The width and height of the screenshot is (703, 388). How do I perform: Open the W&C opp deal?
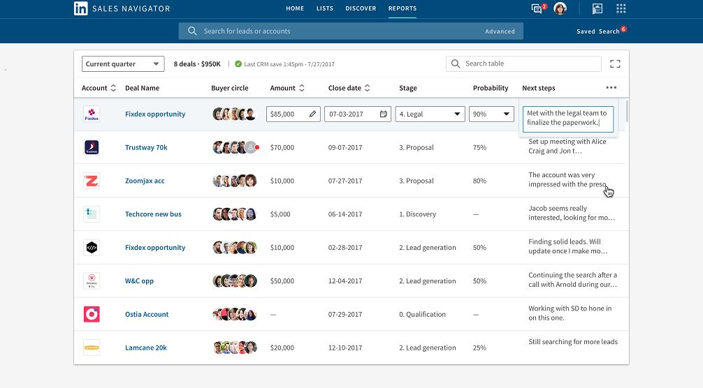[140, 281]
